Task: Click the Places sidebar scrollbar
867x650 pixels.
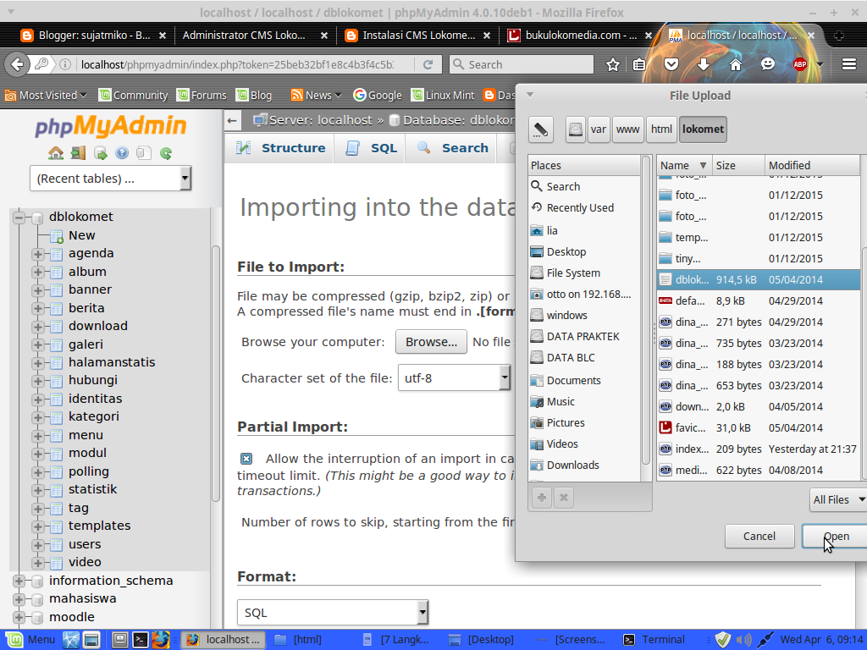Action: coord(645,310)
